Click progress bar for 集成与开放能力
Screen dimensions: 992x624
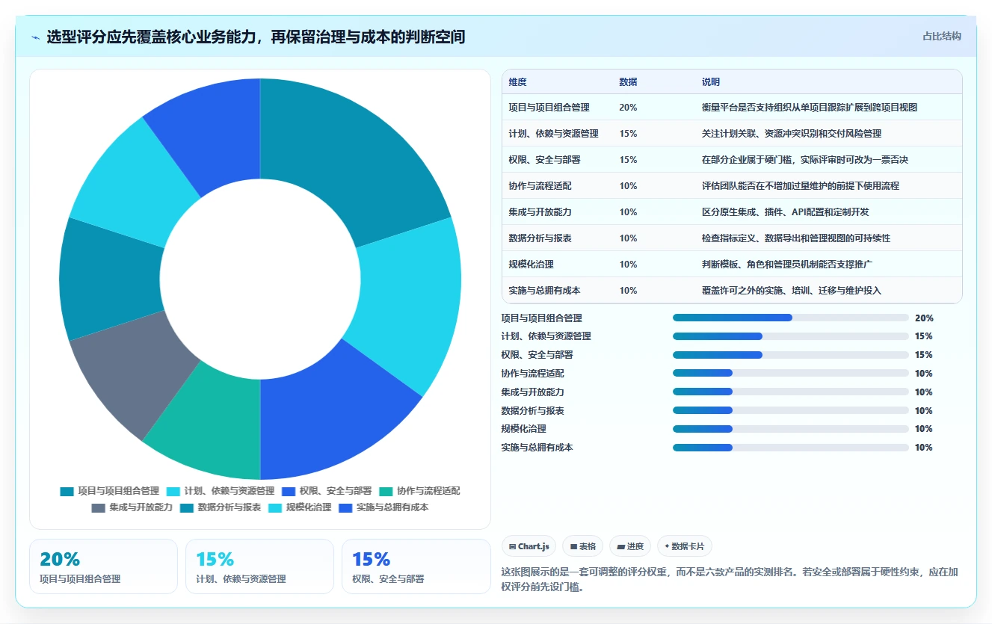790,392
